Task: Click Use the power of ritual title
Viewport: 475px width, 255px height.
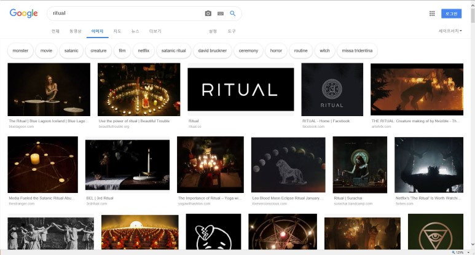Action: tap(134, 121)
